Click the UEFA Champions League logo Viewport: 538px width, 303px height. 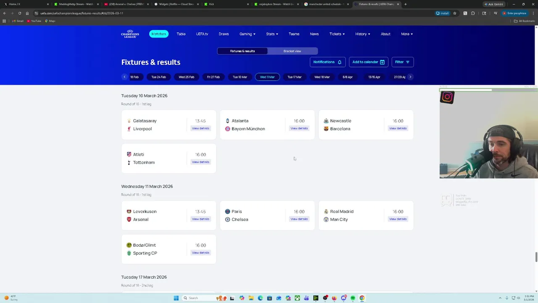pyautogui.click(x=130, y=34)
